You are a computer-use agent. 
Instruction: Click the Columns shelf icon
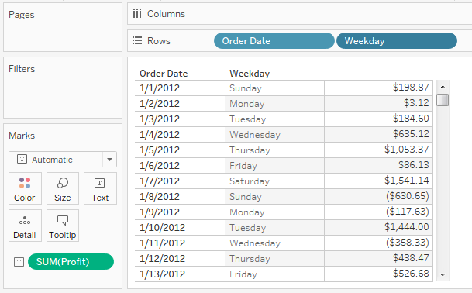(137, 14)
